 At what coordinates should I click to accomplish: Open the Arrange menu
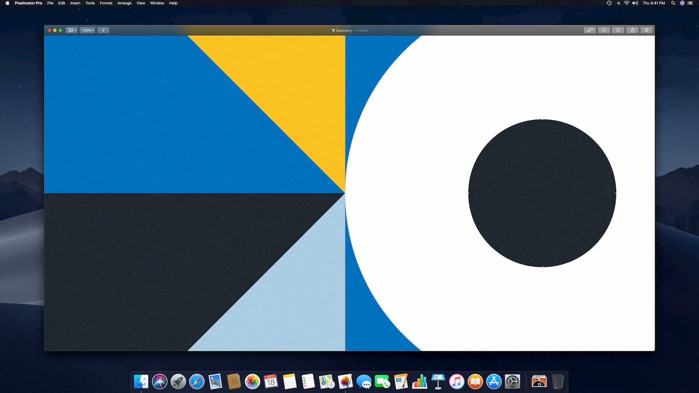pos(124,3)
